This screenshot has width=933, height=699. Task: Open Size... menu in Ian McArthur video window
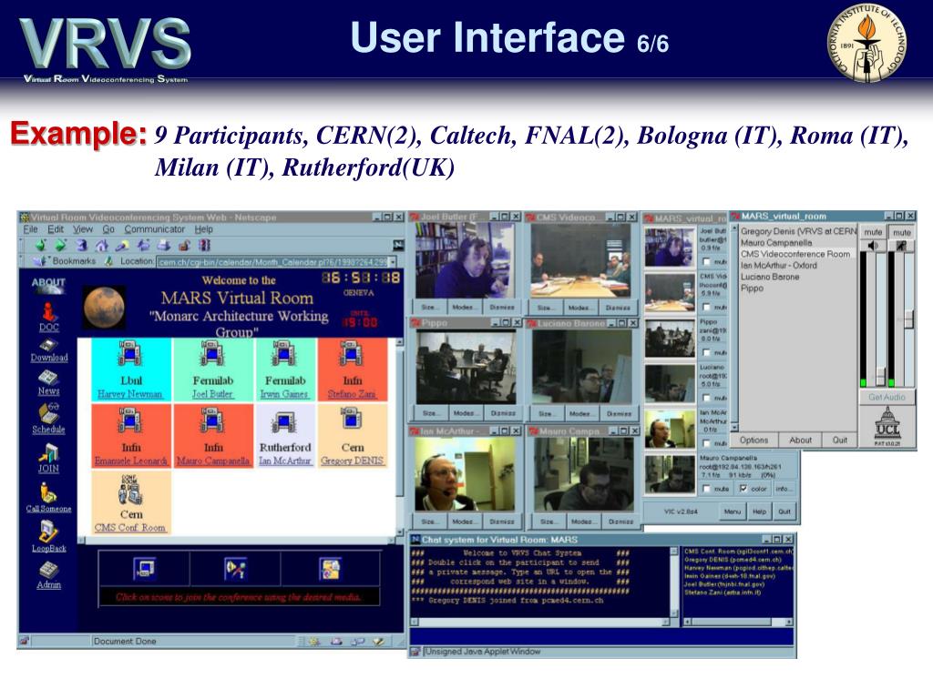click(x=428, y=522)
